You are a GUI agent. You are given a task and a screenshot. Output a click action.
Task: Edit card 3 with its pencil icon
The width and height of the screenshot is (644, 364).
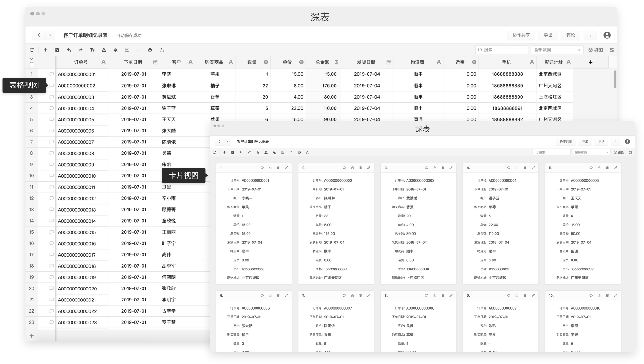click(451, 168)
